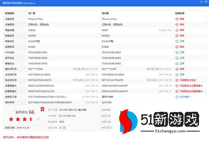Viewport: 209px width, 142px height.
Task: Click the 出厂值 column header
Action: tap(31, 13)
